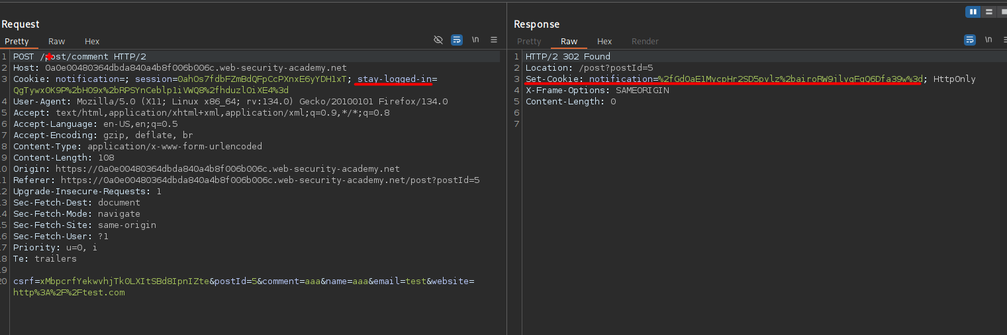Open the Request panel hamburger options menu
The height and width of the screenshot is (335, 1007).
pos(494,40)
